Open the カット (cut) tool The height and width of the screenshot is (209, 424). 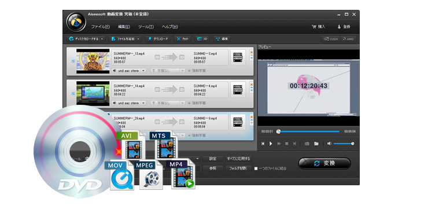[183, 39]
